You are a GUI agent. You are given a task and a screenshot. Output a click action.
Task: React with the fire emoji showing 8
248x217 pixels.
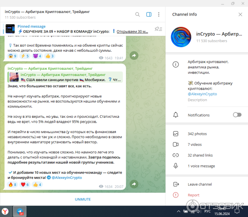click(x=12, y=185)
